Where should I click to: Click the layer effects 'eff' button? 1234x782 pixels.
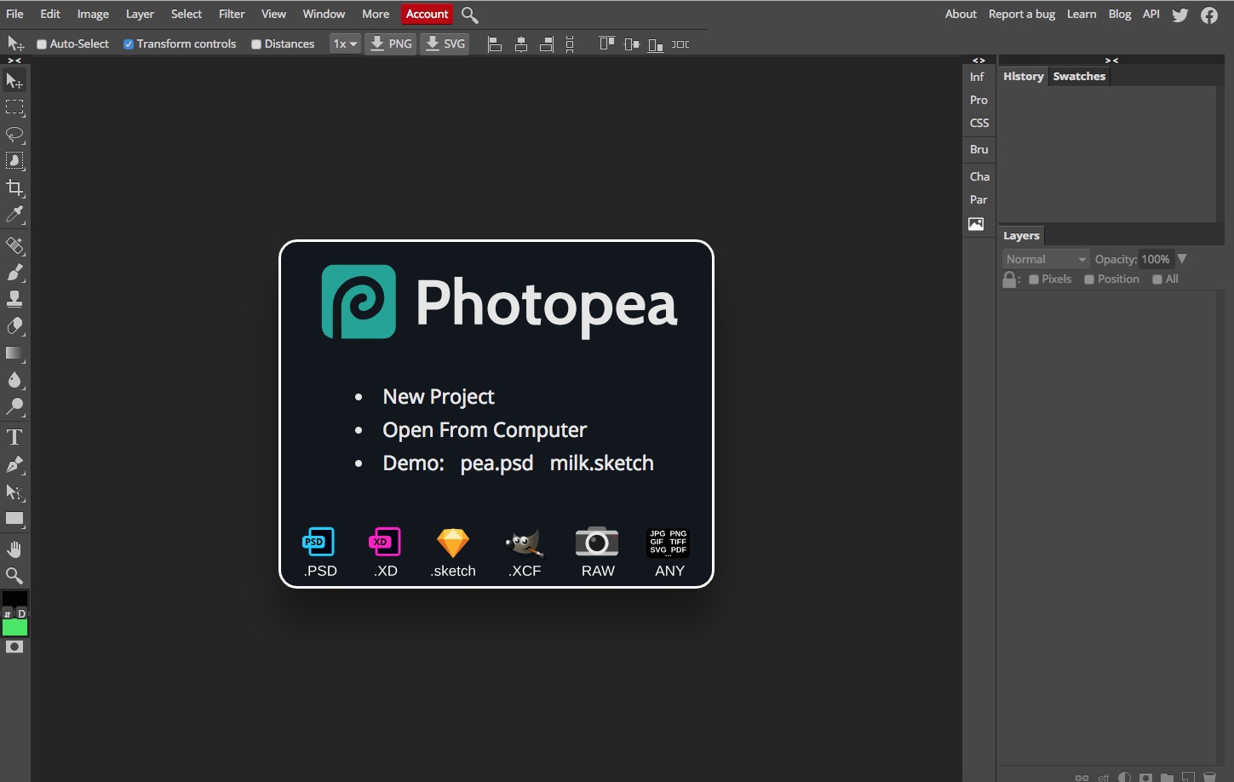(1104, 778)
